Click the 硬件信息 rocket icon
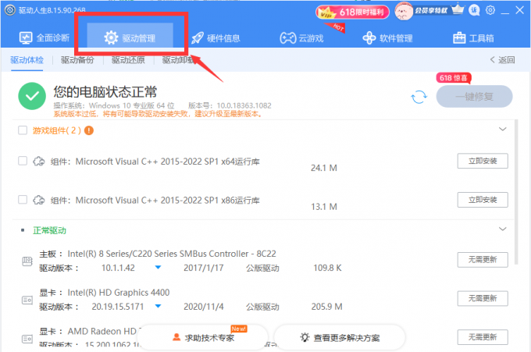 tap(198, 38)
